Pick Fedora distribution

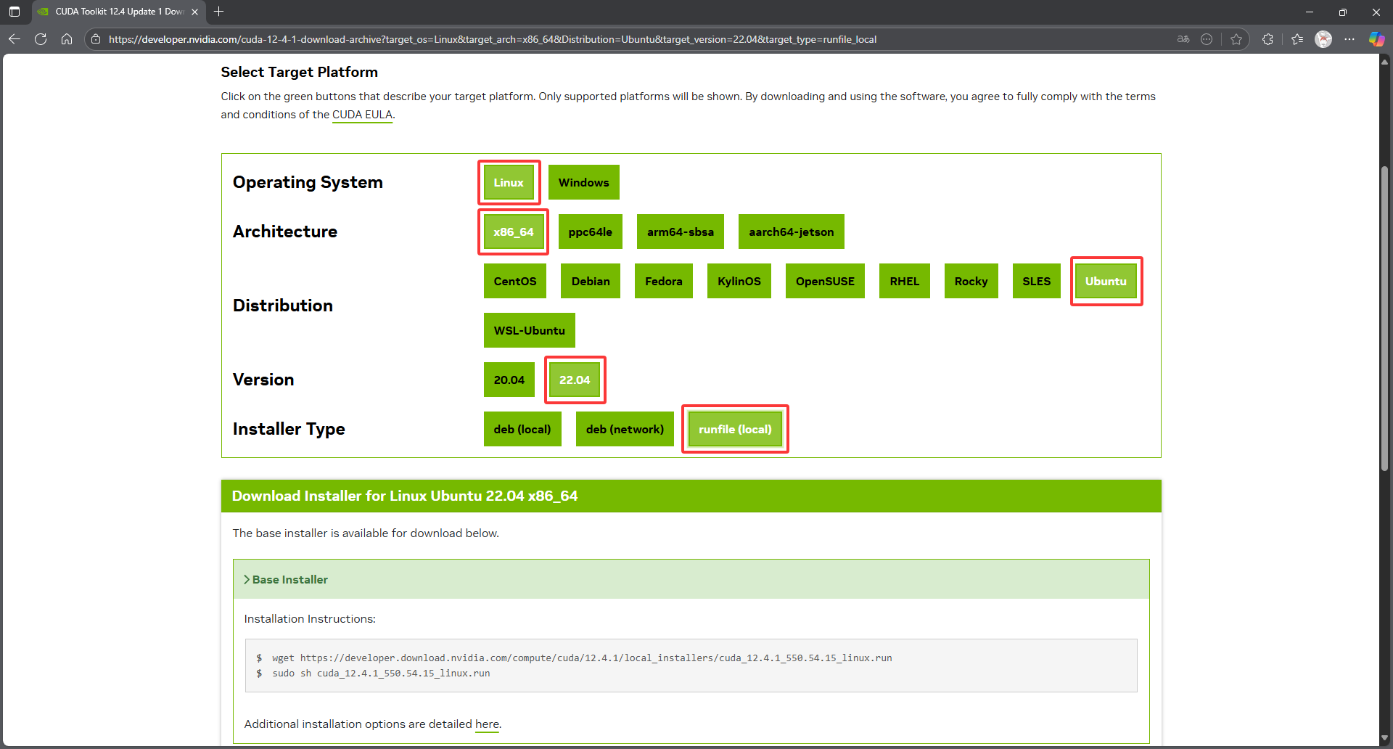click(664, 281)
